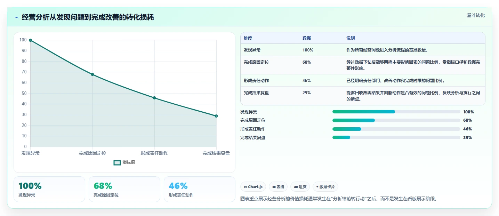This screenshot has height=216, width=499.
Task: Click the 发现异常 progress bar
Action: pos(396,112)
